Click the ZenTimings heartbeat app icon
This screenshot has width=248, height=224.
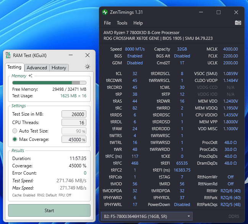click(x=105, y=12)
